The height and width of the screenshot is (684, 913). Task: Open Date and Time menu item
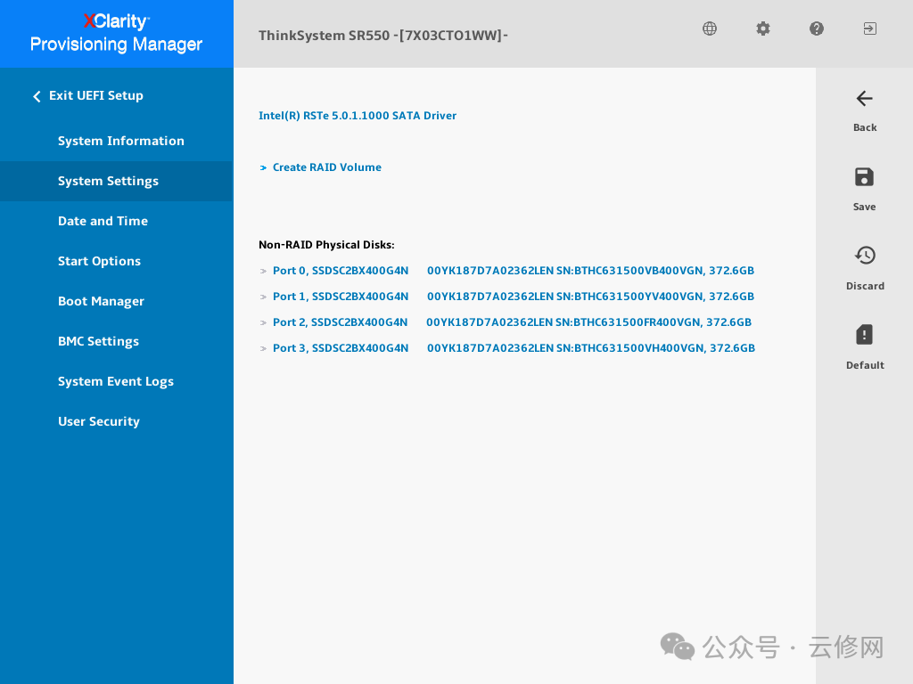103,221
